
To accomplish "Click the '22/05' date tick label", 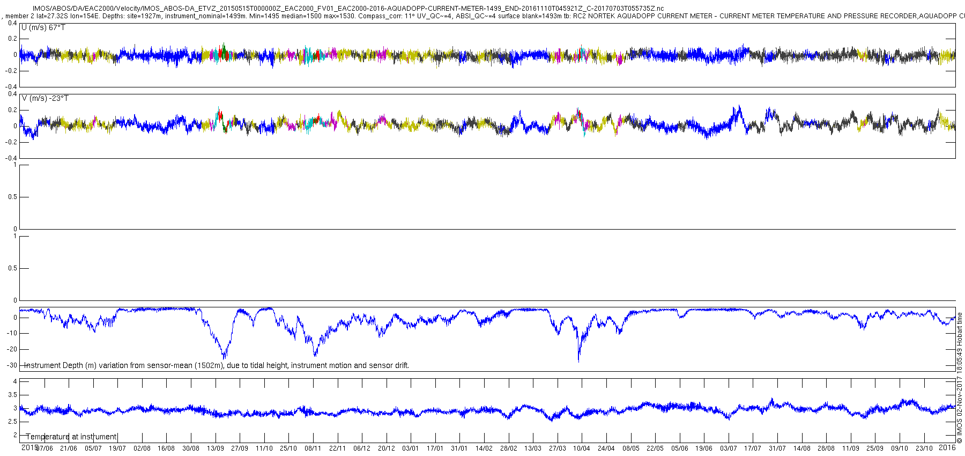I will [655, 448].
